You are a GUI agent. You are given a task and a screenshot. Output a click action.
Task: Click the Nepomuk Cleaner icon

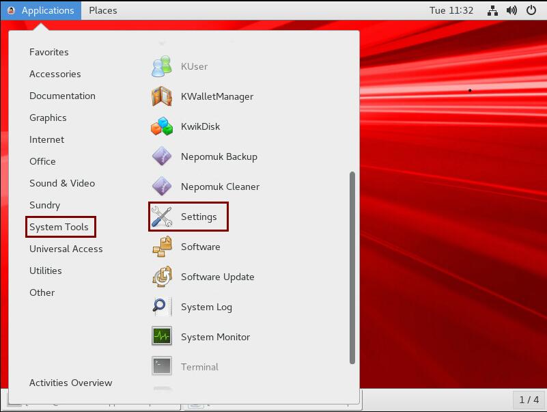click(162, 187)
